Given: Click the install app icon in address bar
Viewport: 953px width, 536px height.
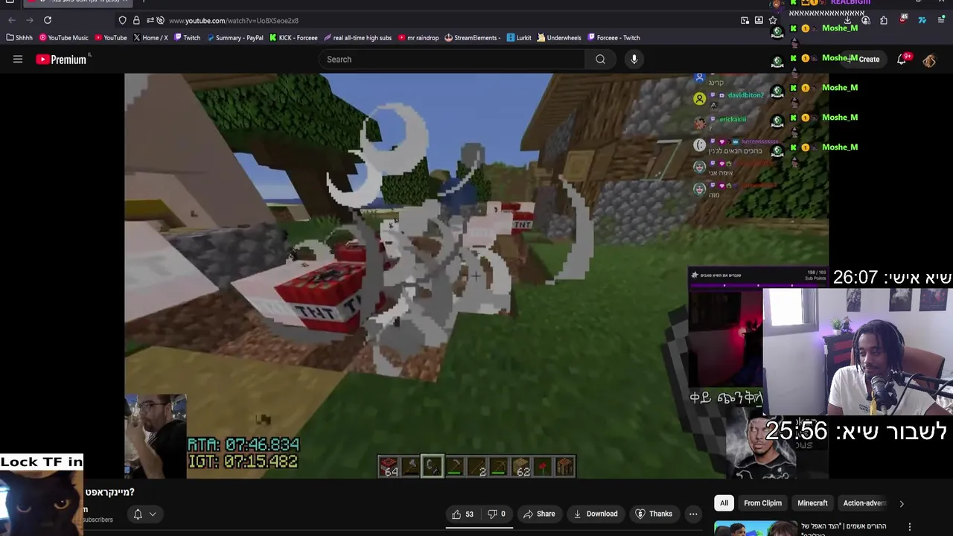Looking at the screenshot, I should (x=759, y=20).
